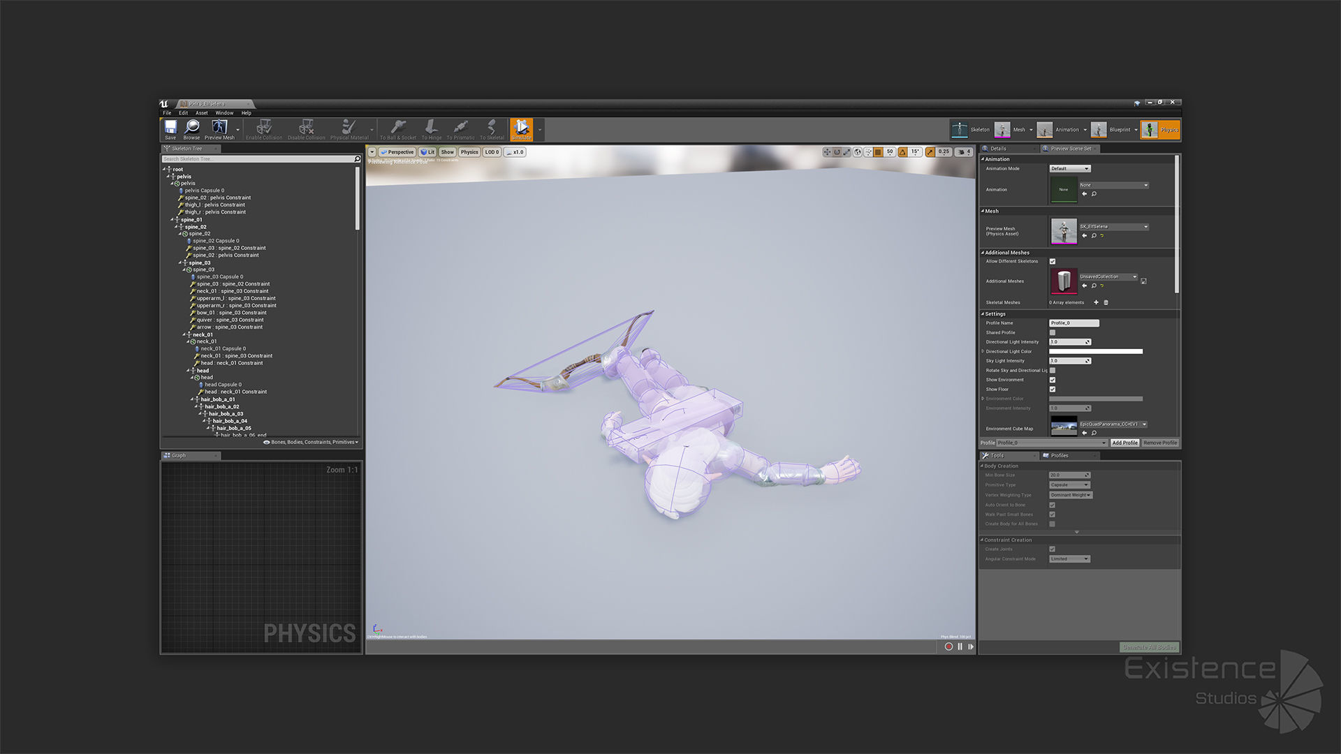Expand the Directional Light Color property

coord(983,351)
